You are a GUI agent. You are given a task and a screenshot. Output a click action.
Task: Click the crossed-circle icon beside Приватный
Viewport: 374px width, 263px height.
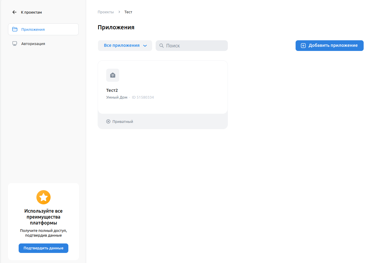tap(108, 121)
